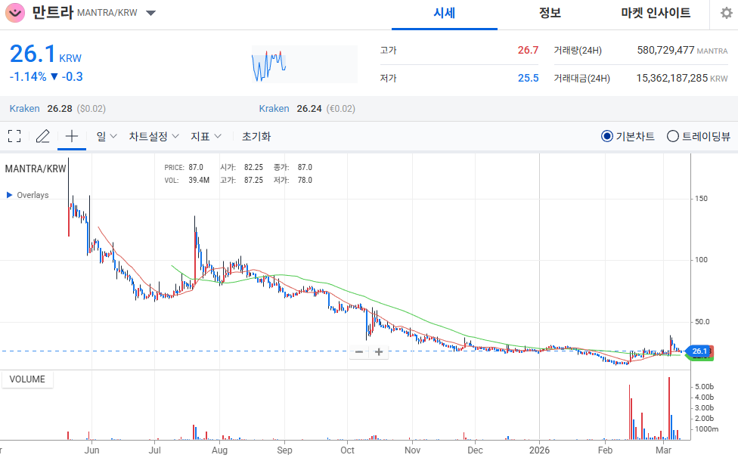Click the 26.1 current price tag
This screenshot has height=461, width=738.
699,351
